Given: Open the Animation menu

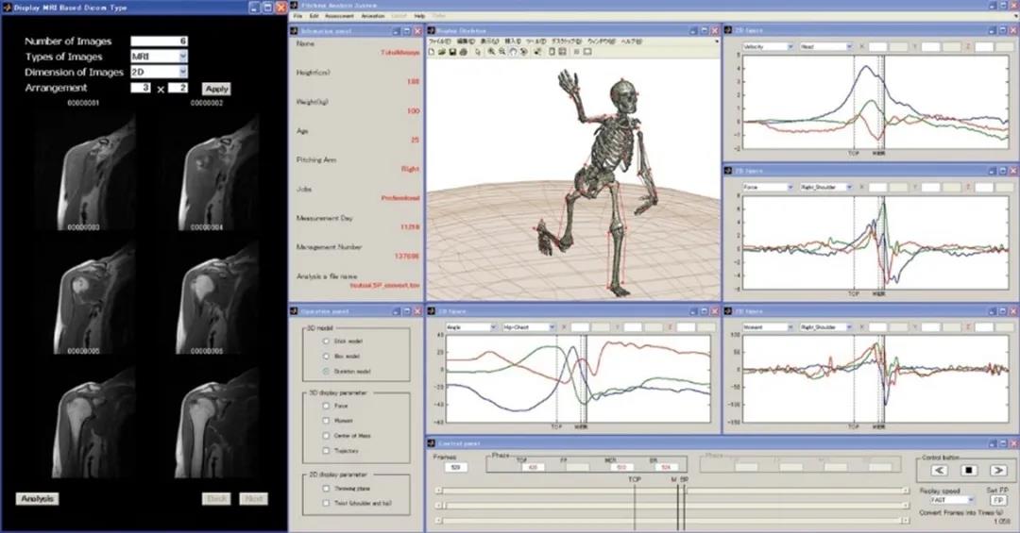Looking at the screenshot, I should click(373, 17).
